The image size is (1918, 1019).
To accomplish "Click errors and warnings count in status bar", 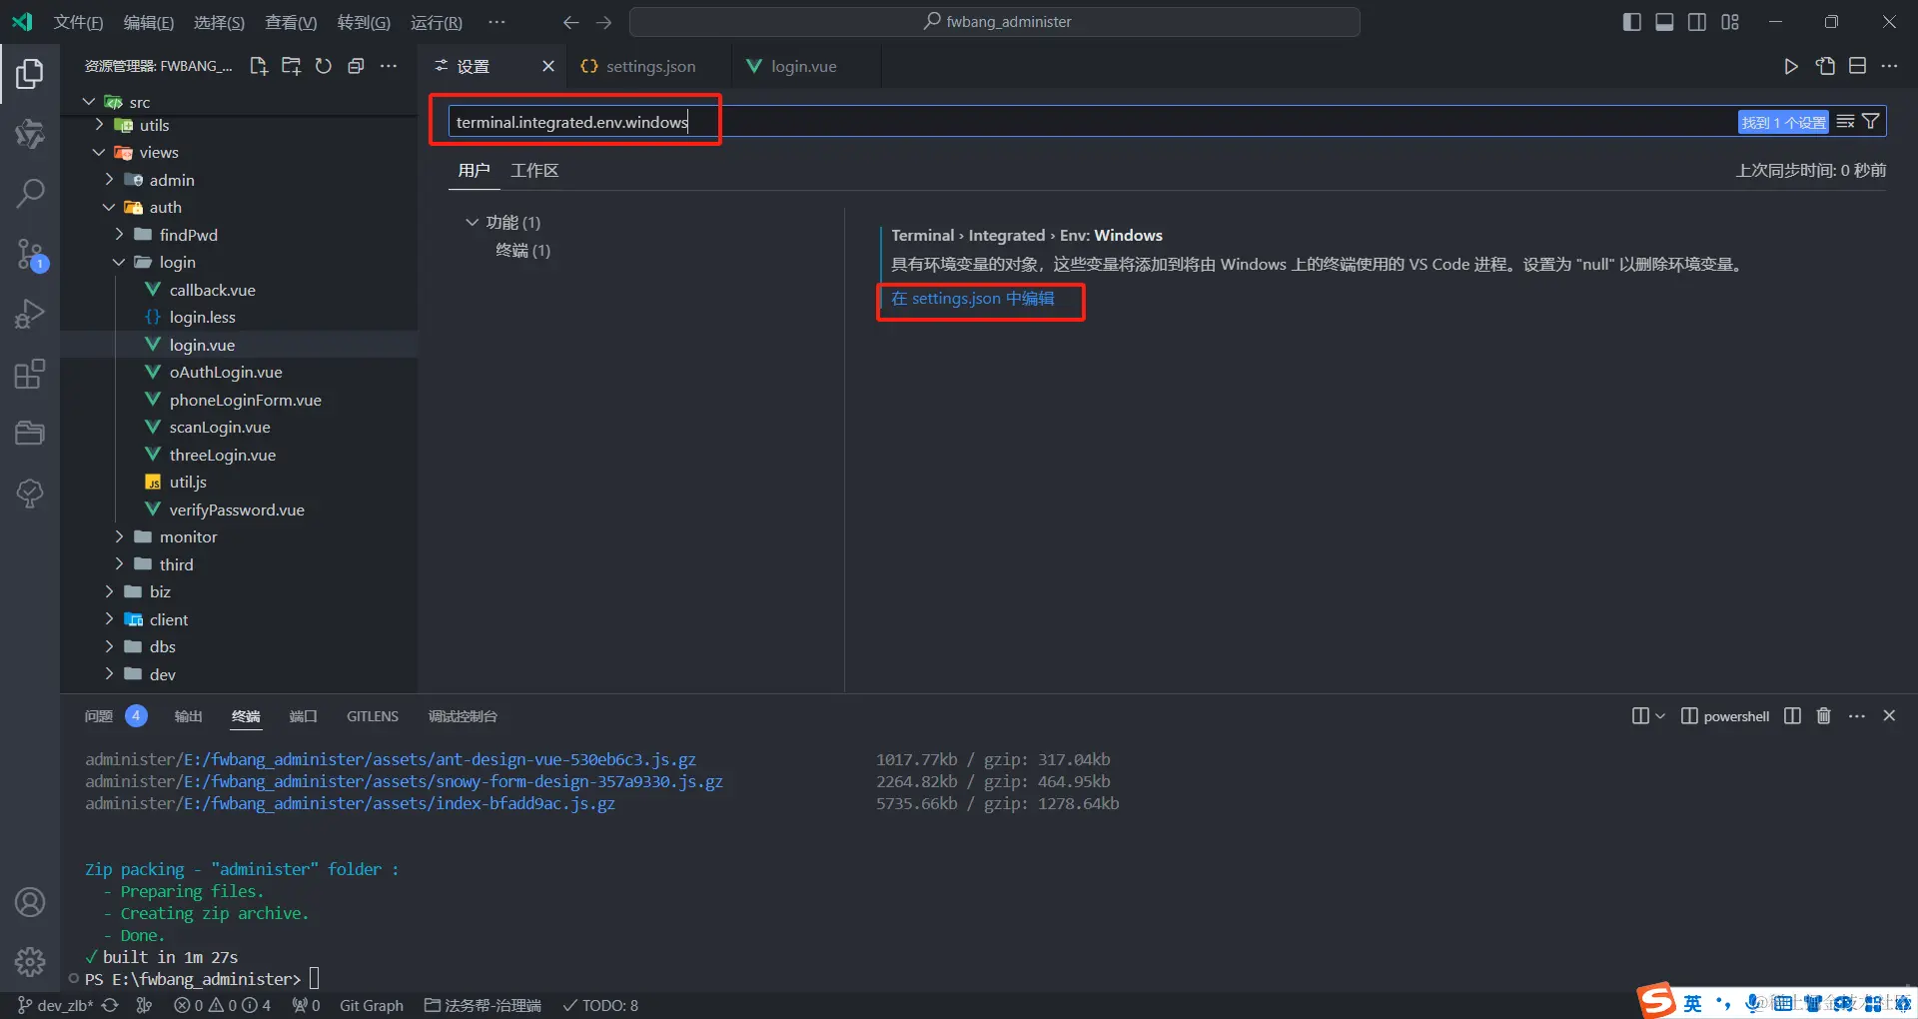I will pyautogui.click(x=222, y=1005).
